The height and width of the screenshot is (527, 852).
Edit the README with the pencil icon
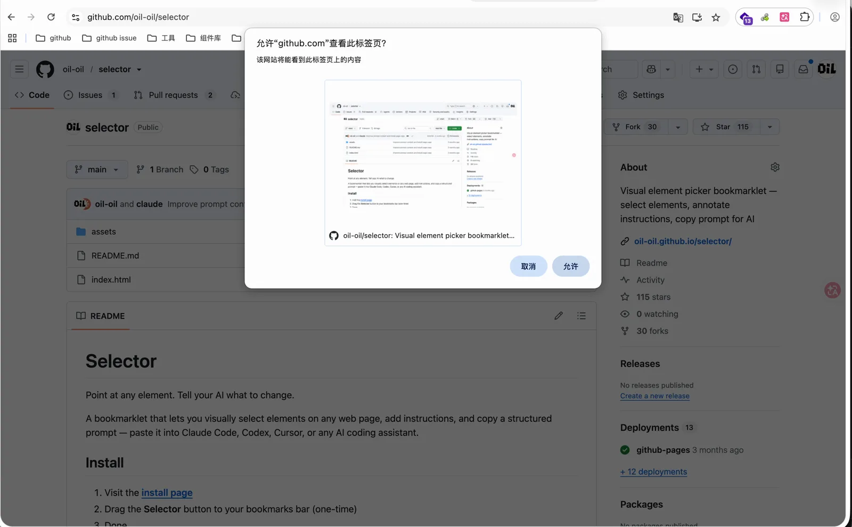(x=559, y=316)
